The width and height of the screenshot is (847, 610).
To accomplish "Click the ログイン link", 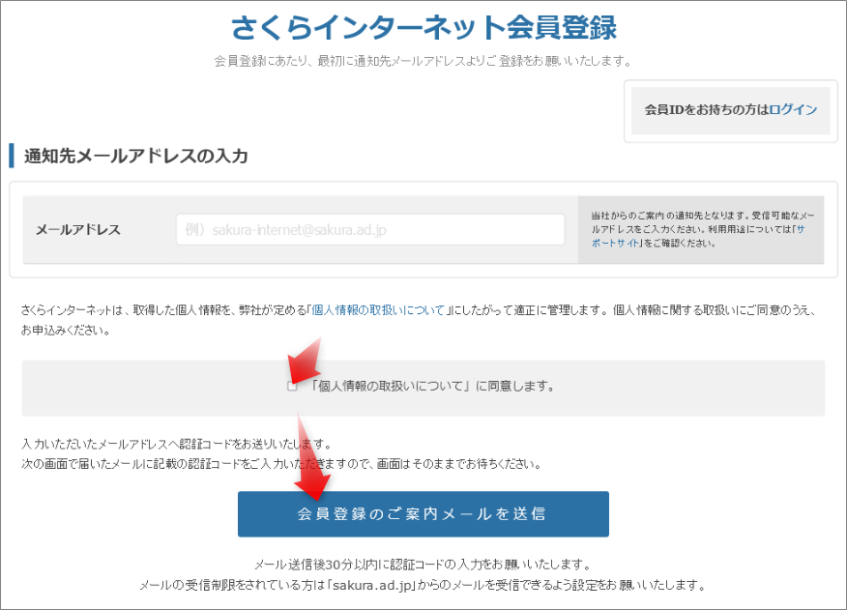I will tap(793, 109).
